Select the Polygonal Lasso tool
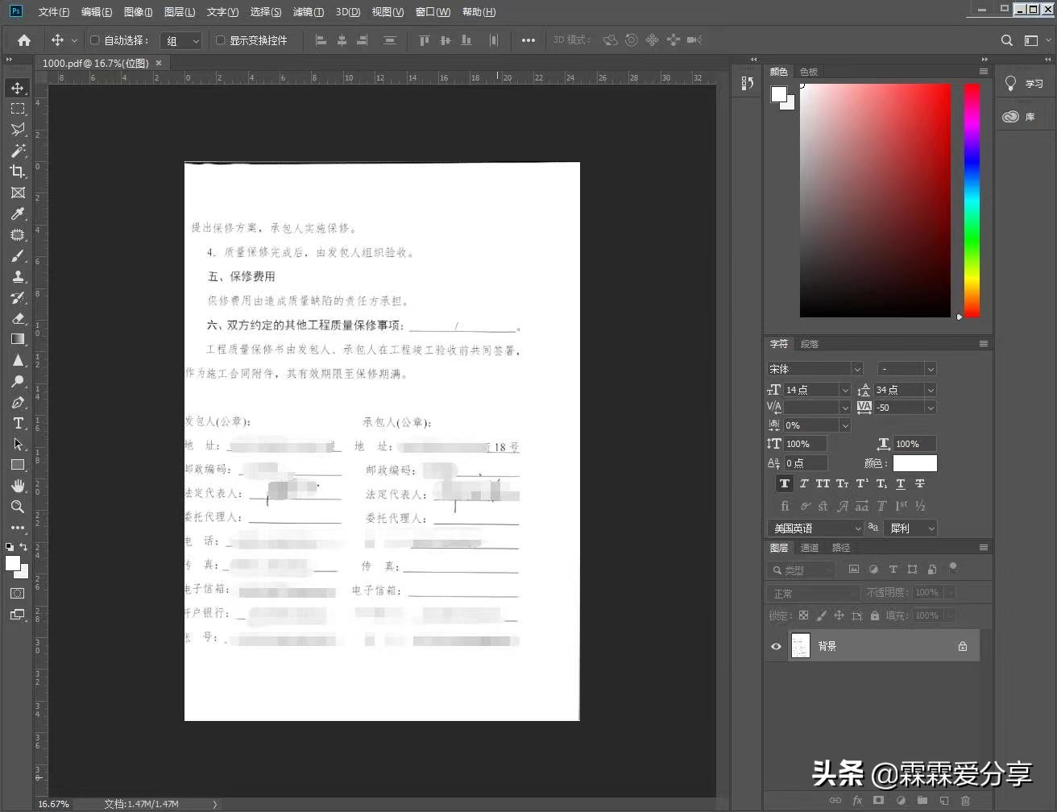Image resolution: width=1057 pixels, height=812 pixels. click(18, 129)
